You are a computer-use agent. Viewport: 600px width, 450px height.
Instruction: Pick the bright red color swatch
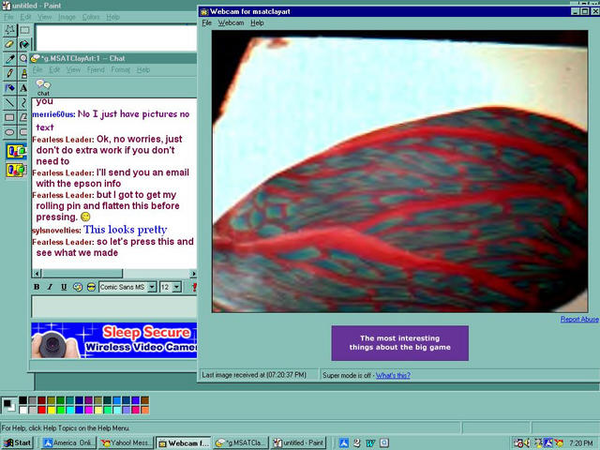click(x=41, y=410)
